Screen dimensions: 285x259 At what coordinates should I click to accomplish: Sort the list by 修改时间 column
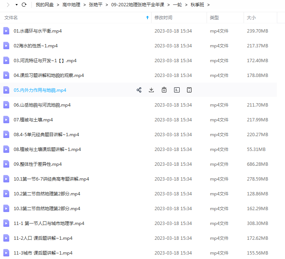(x=163, y=18)
